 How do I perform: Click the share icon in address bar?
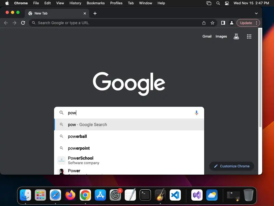point(204,23)
